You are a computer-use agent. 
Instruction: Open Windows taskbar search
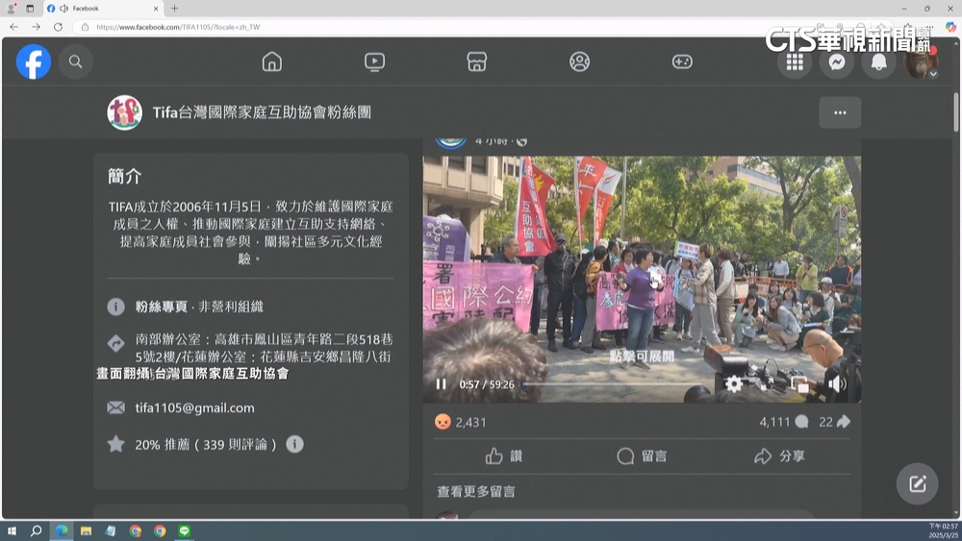37,531
